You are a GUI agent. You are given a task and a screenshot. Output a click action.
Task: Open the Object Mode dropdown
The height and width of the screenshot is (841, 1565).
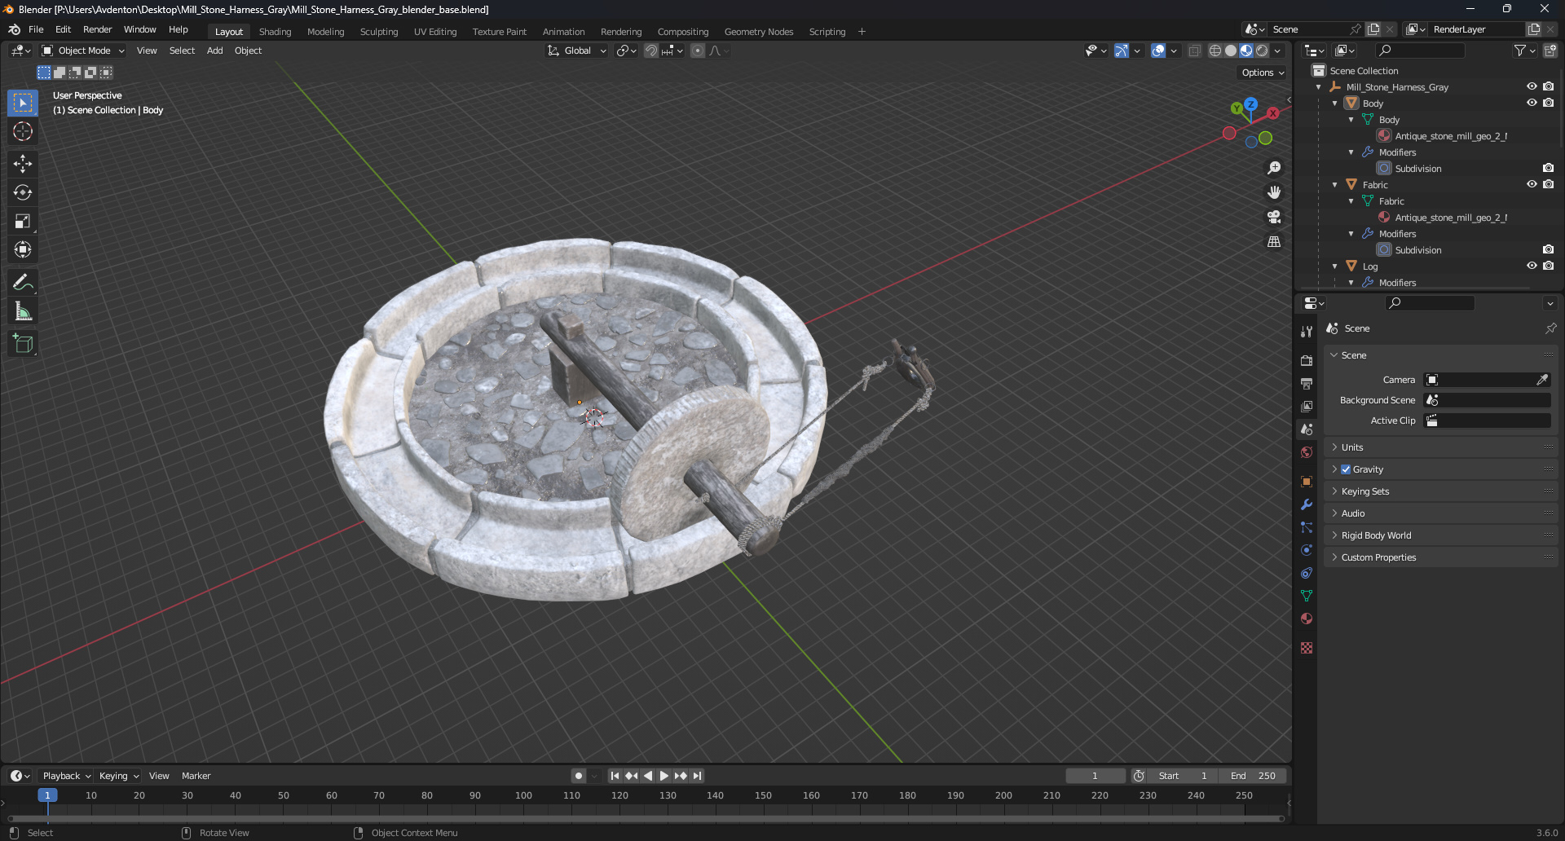(x=83, y=51)
